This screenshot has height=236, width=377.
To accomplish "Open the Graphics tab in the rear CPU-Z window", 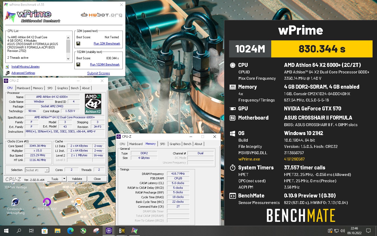I will click(63, 88).
